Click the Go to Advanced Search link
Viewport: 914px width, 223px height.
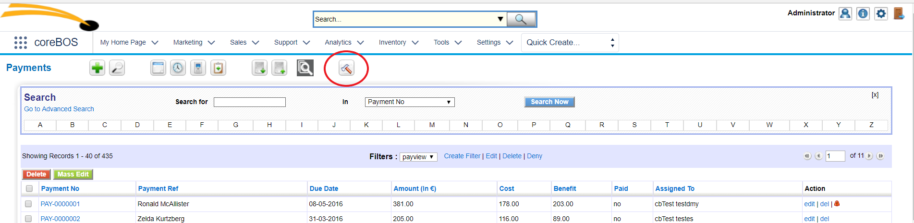pos(59,109)
